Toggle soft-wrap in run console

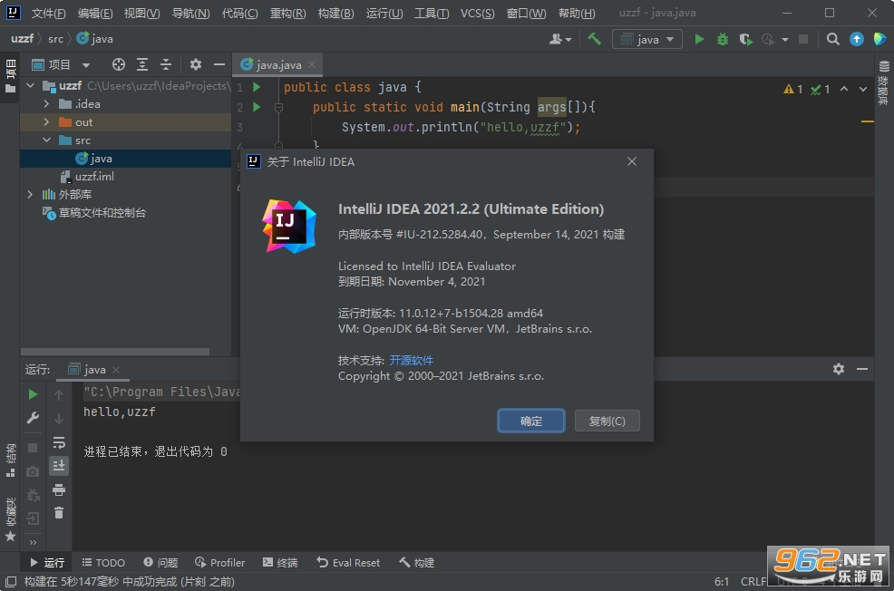(x=59, y=442)
